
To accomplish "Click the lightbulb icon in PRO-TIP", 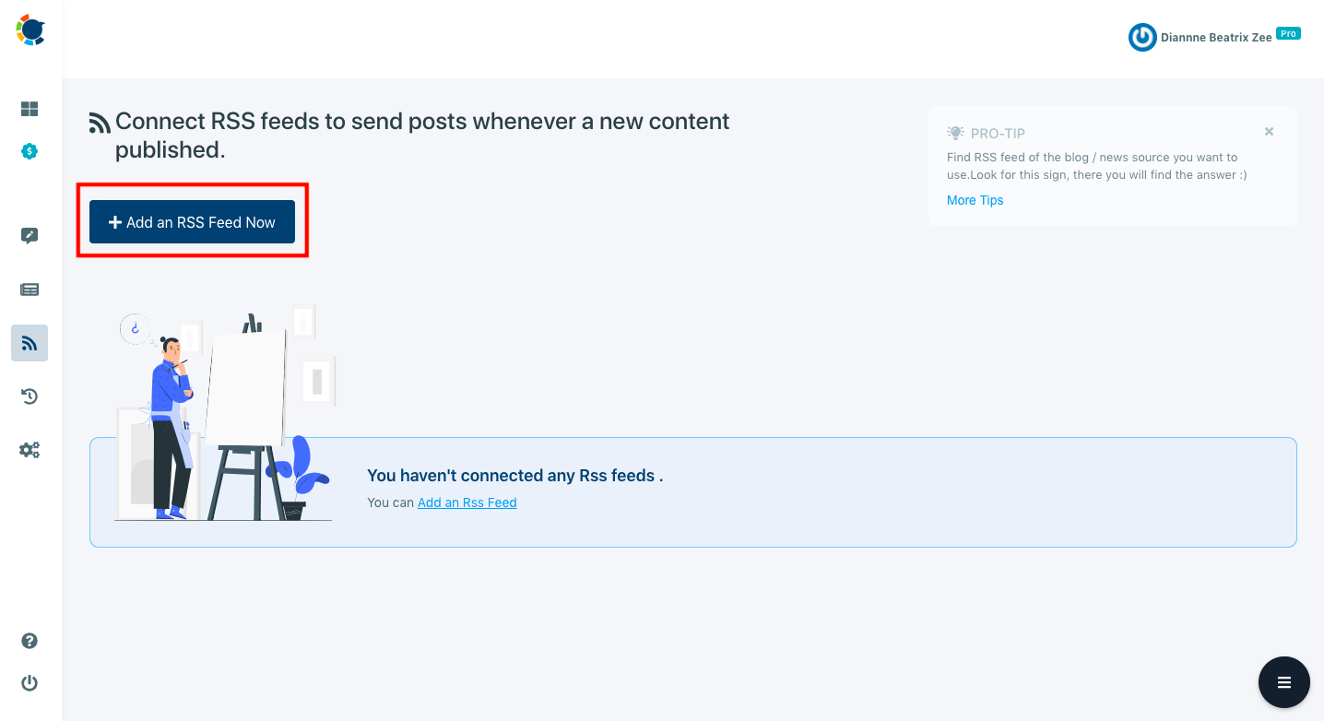I will [954, 133].
